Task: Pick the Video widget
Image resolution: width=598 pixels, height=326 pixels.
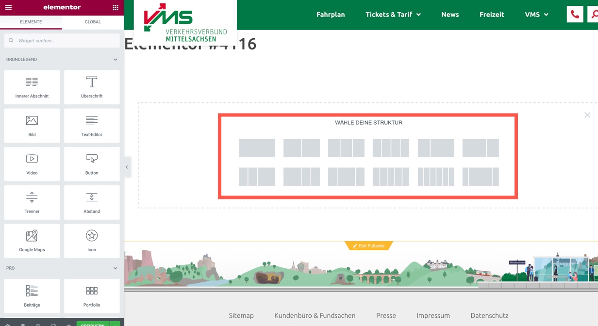Action: 32,164
